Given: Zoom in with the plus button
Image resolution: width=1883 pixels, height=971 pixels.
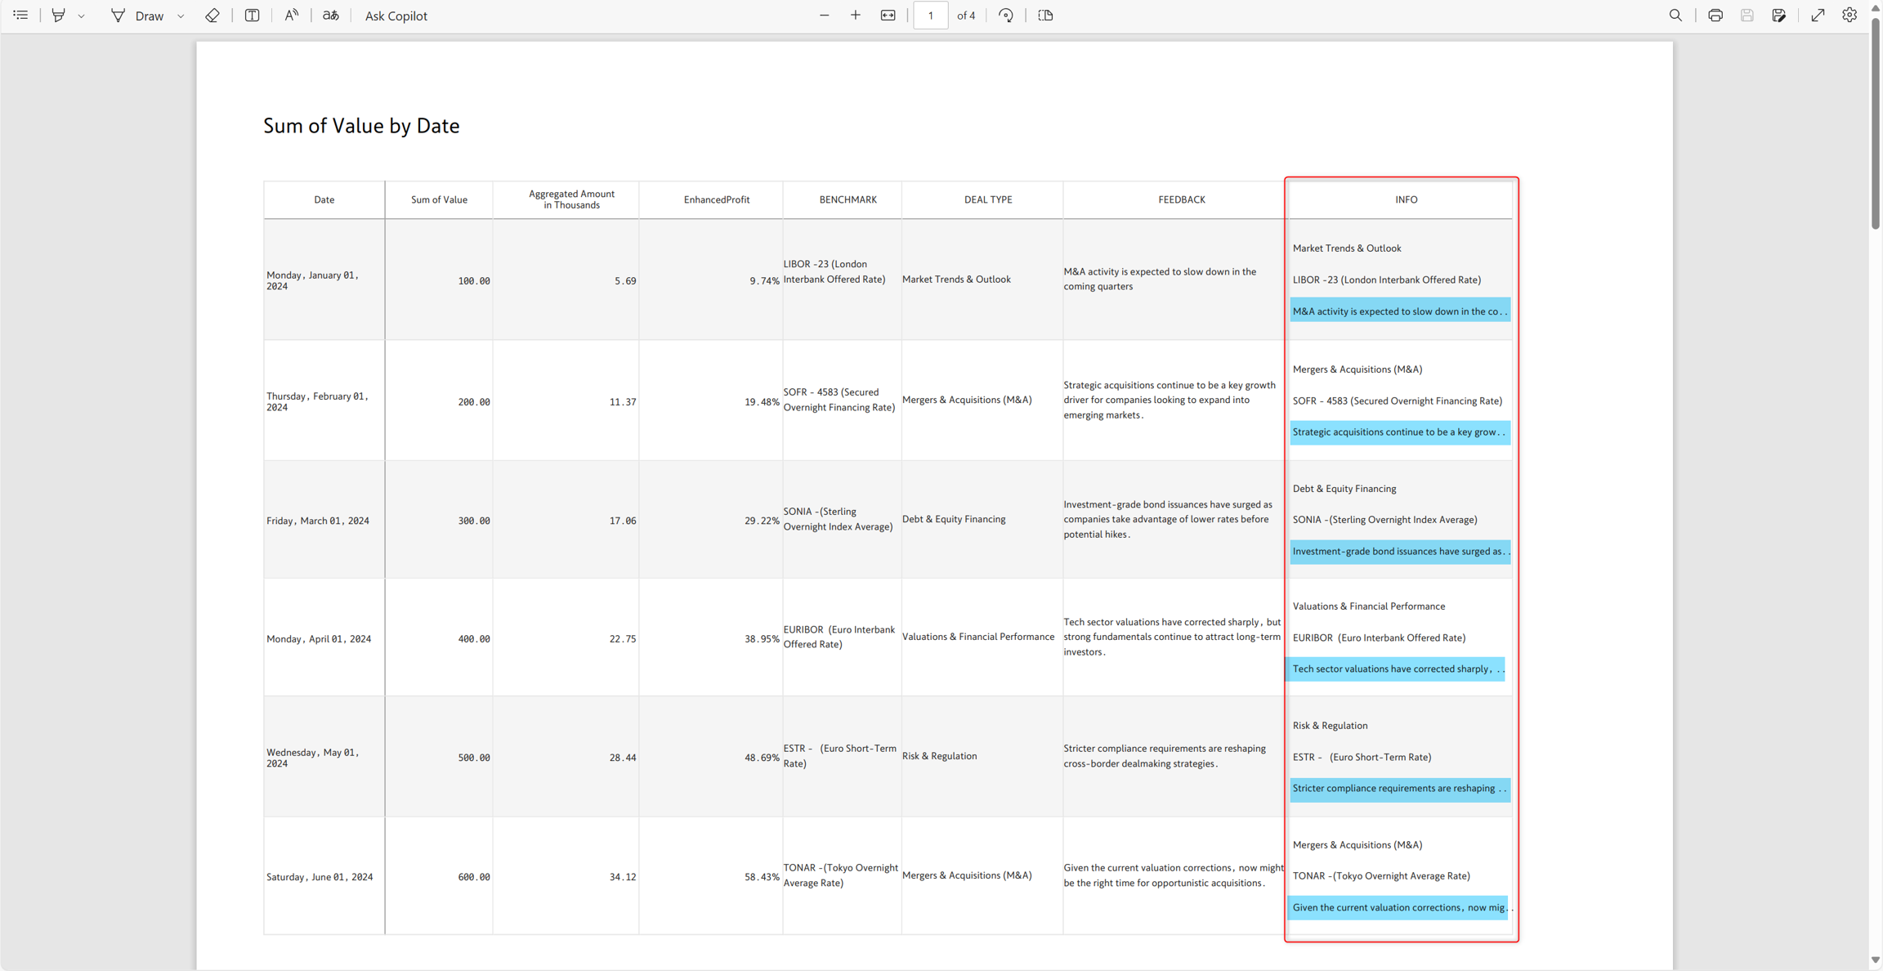Looking at the screenshot, I should pos(855,16).
